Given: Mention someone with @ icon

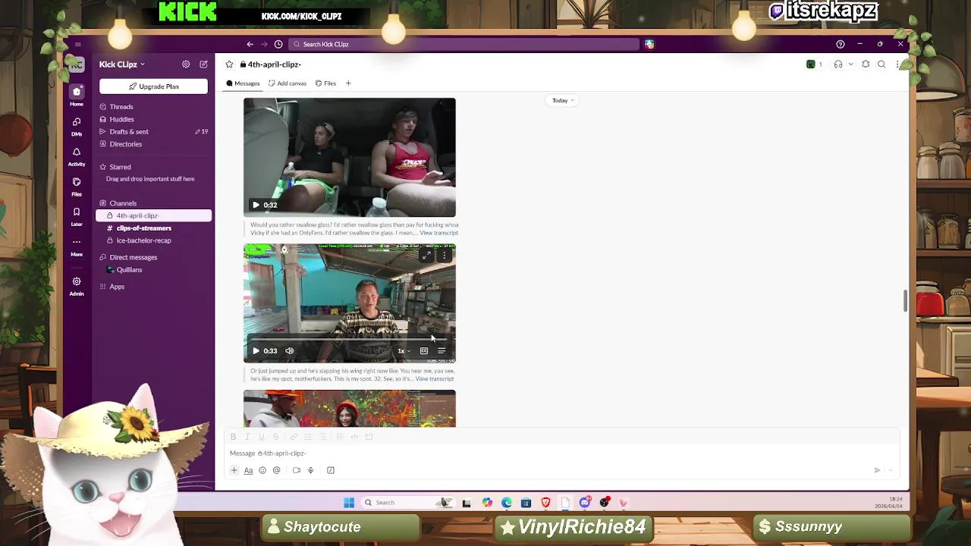Looking at the screenshot, I should pyautogui.click(x=277, y=470).
